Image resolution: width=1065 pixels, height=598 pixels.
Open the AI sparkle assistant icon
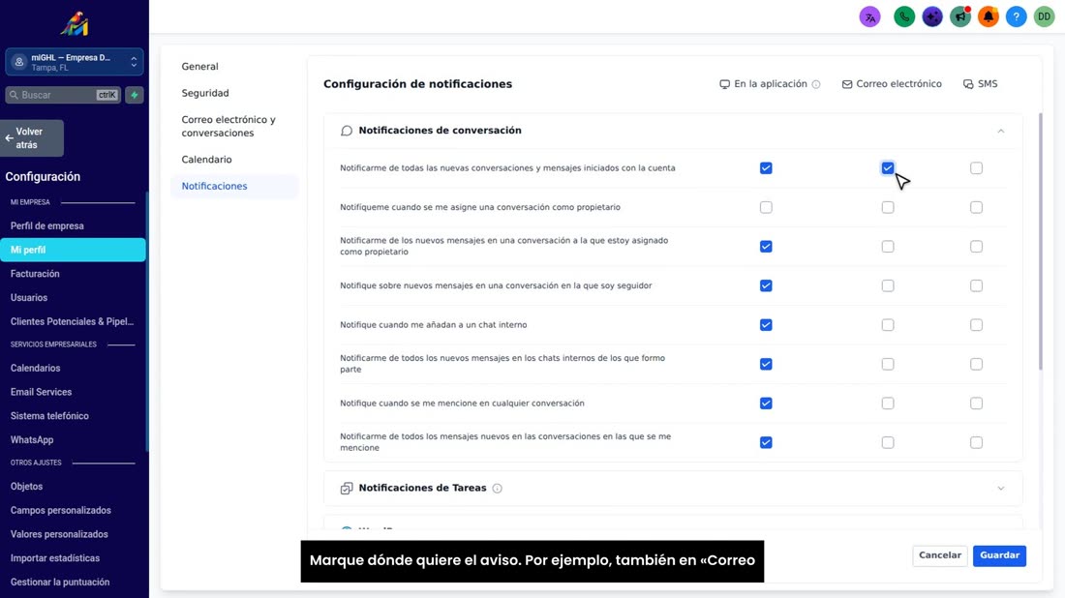(x=931, y=17)
